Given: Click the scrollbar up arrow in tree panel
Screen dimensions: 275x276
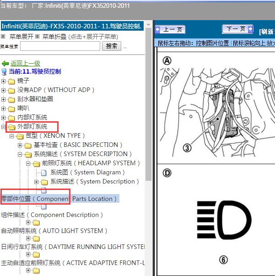Looking at the screenshot, I should [149, 24].
